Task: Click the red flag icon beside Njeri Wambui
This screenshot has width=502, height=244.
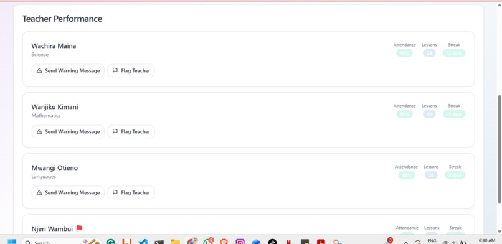Action: tap(79, 228)
